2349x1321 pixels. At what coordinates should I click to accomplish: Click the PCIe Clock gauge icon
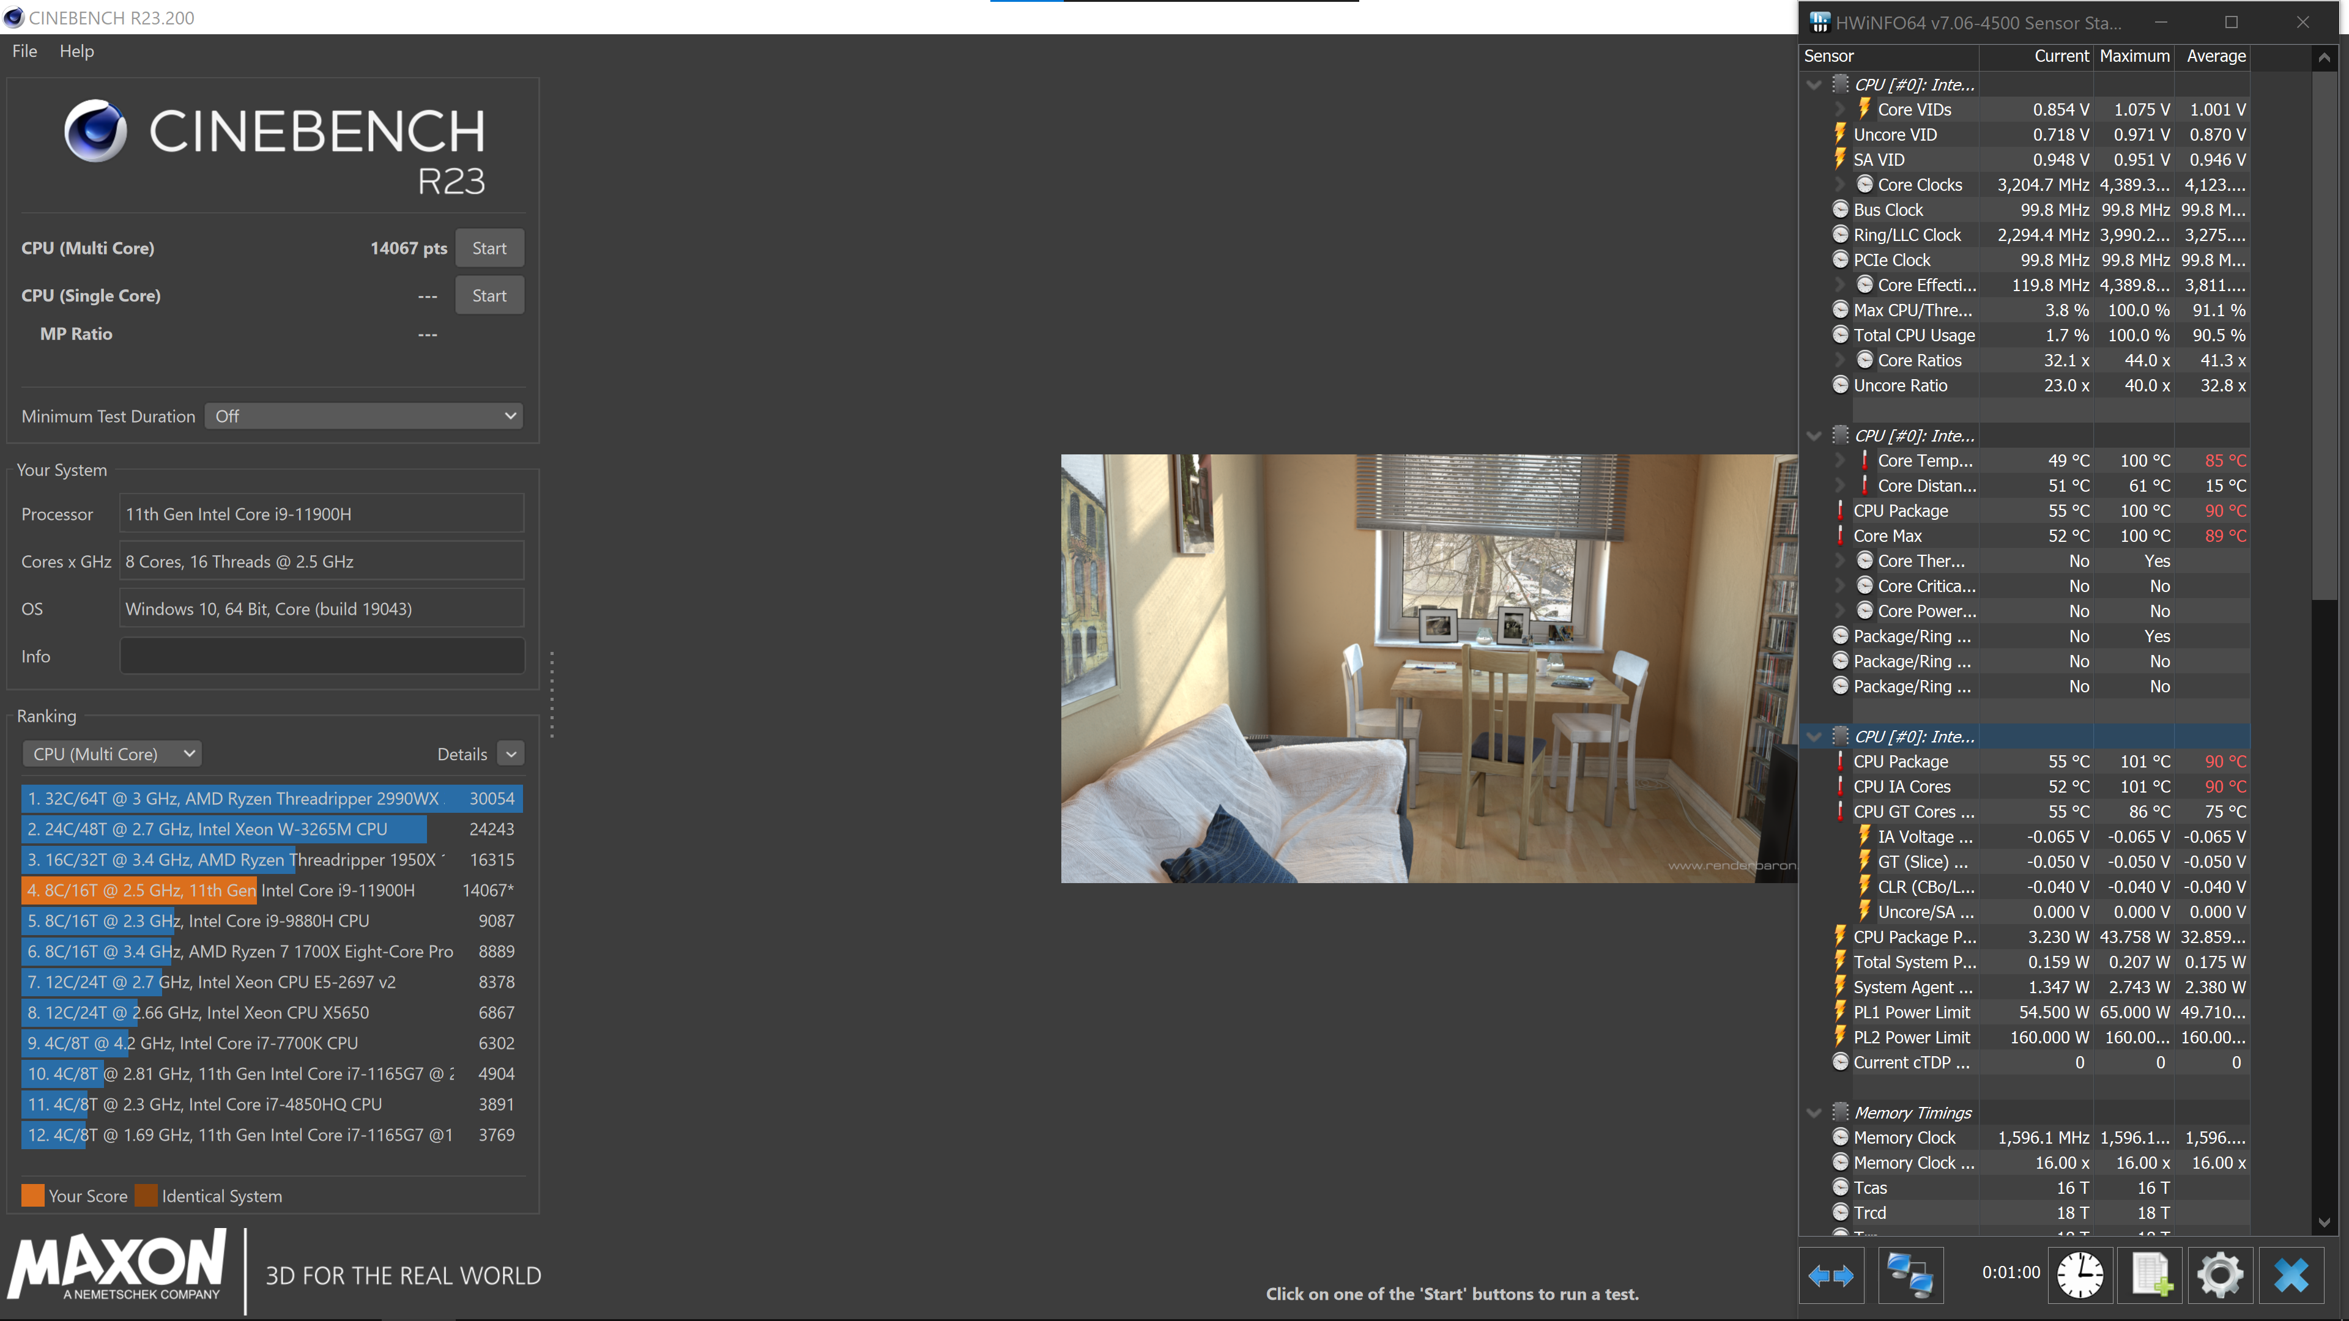point(1840,260)
